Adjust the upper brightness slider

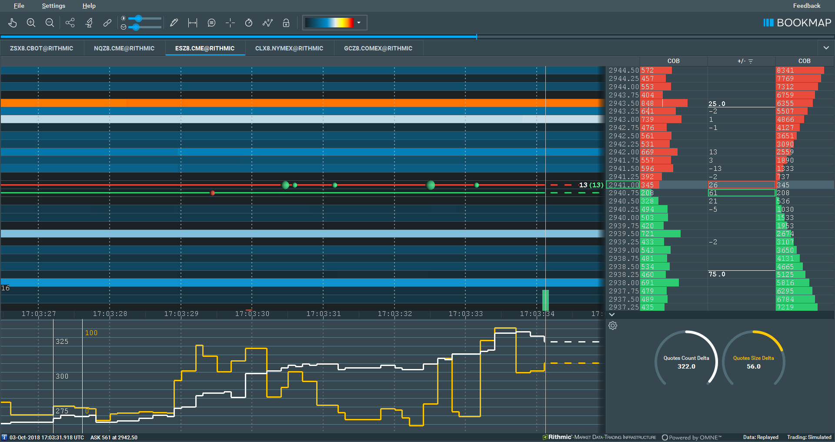tap(138, 18)
